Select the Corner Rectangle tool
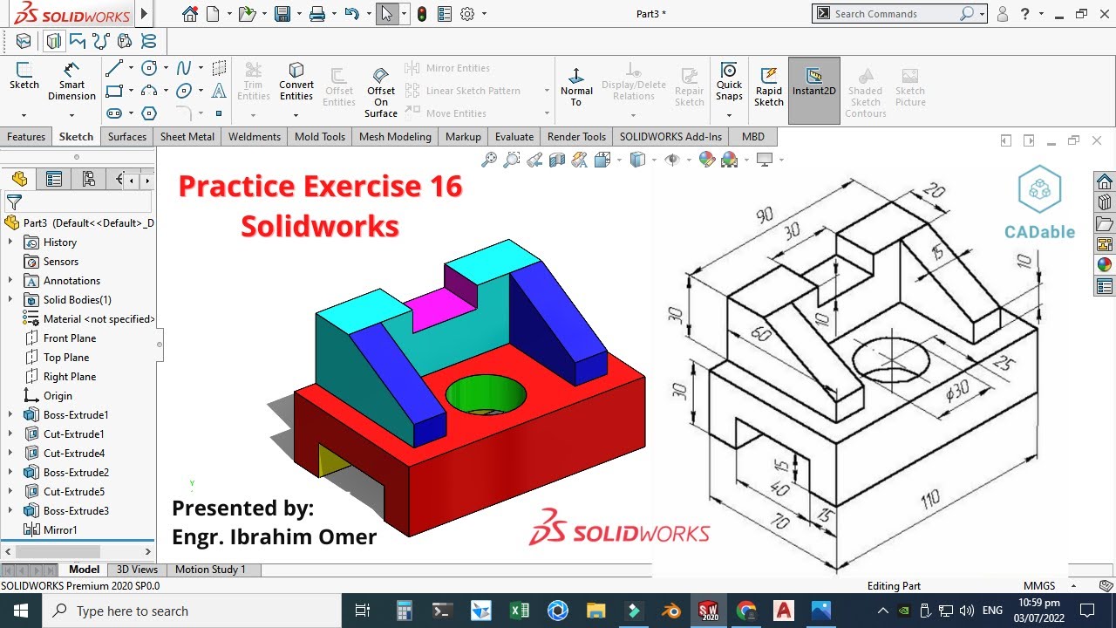Screen dimensions: 1116x628 tap(114, 91)
